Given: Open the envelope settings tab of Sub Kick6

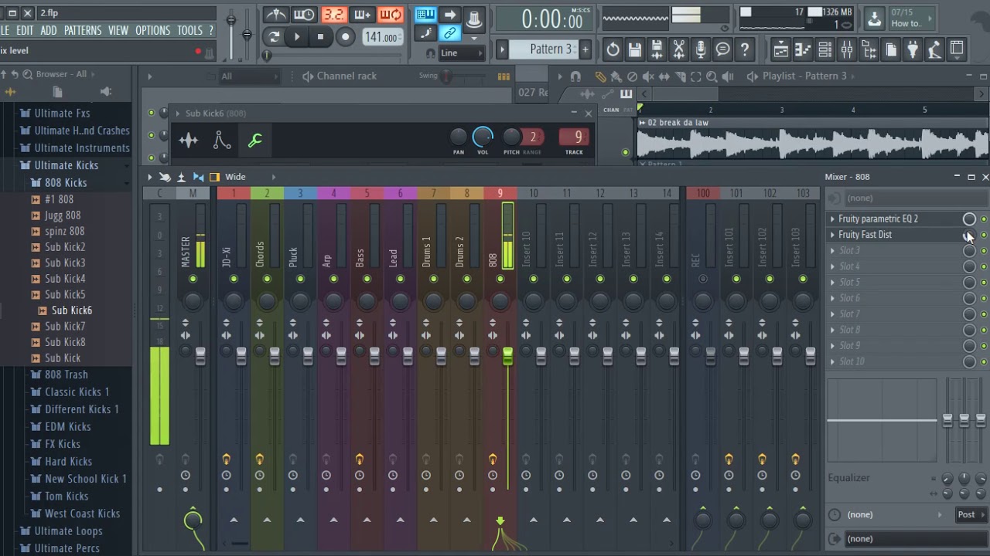Looking at the screenshot, I should (x=222, y=140).
